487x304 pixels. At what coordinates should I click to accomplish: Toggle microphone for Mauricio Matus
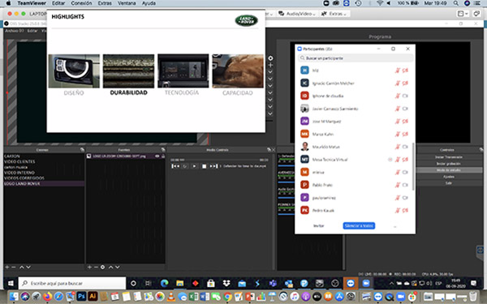(x=397, y=147)
